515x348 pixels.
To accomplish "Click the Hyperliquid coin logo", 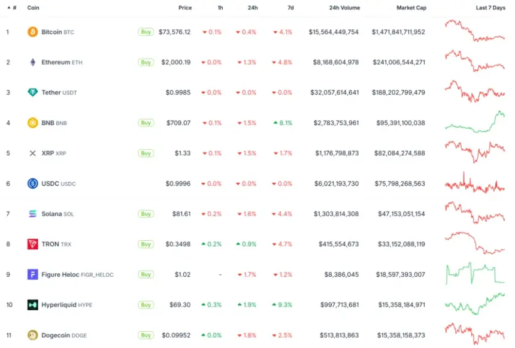I will (x=32, y=305).
